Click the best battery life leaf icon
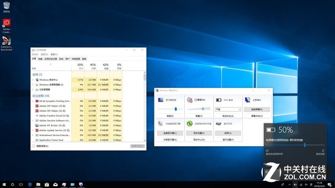 (x=267, y=151)
